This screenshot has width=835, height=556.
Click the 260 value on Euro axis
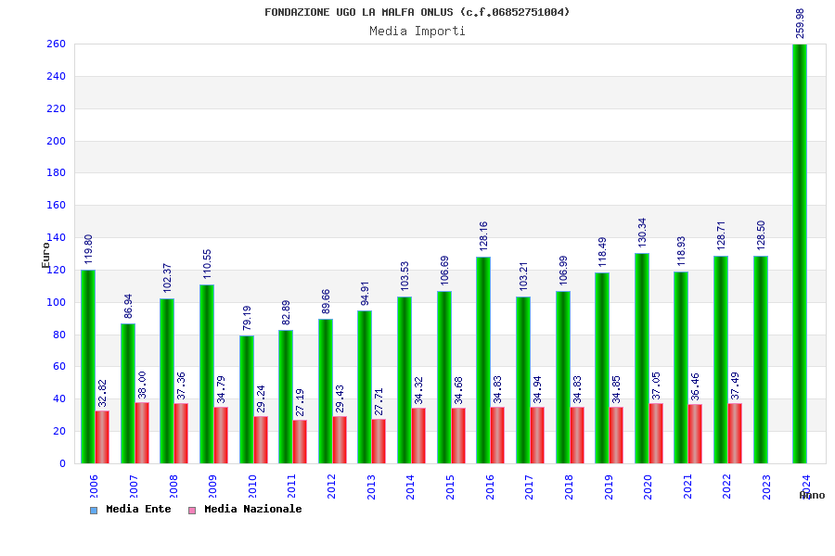[x=56, y=44]
